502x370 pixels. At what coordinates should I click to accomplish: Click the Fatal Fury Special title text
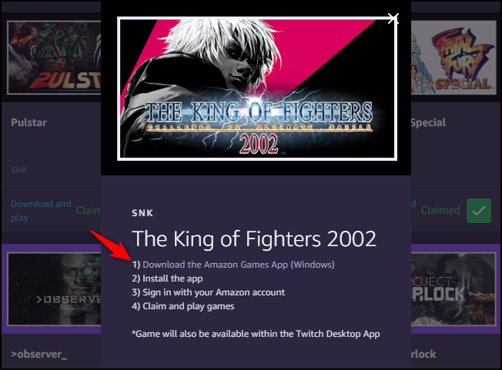428,122
